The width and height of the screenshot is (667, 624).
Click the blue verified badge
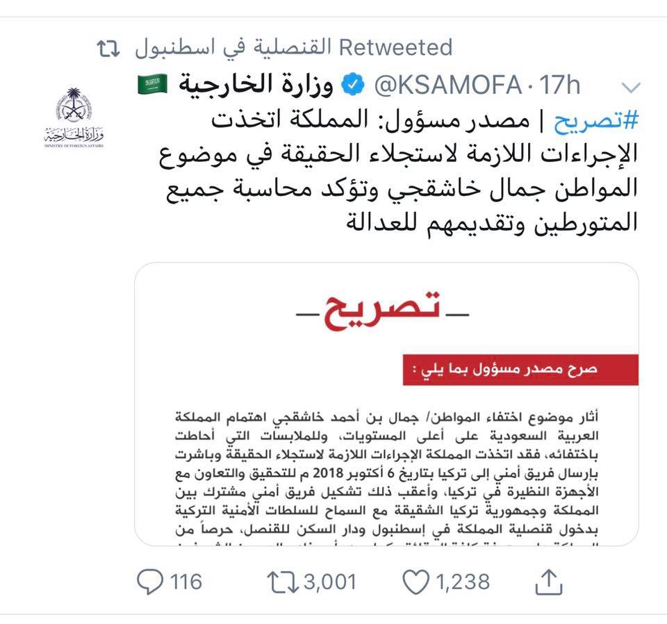coord(354,84)
